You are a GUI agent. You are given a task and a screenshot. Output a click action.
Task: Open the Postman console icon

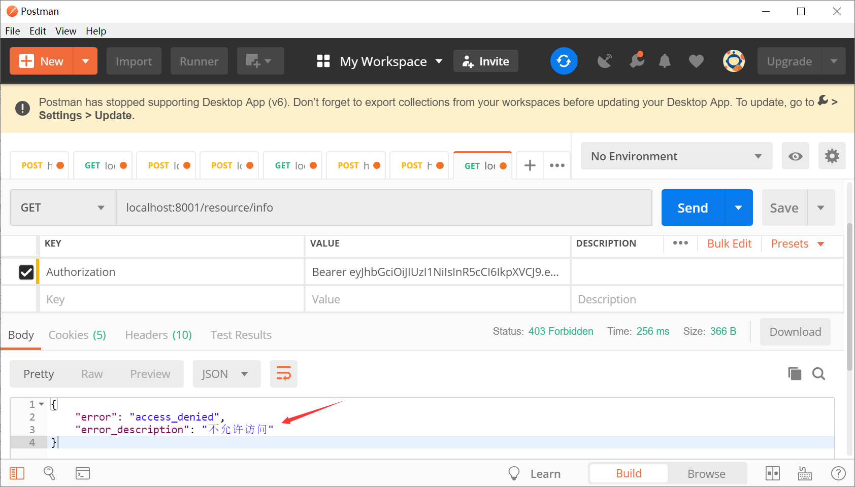(x=83, y=473)
